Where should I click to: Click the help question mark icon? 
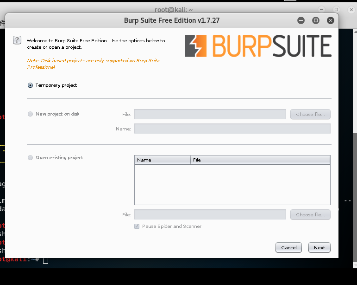coord(17,40)
